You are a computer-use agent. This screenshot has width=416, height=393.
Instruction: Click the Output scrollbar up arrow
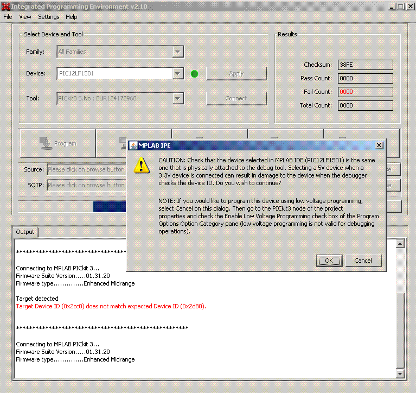tap(400, 244)
